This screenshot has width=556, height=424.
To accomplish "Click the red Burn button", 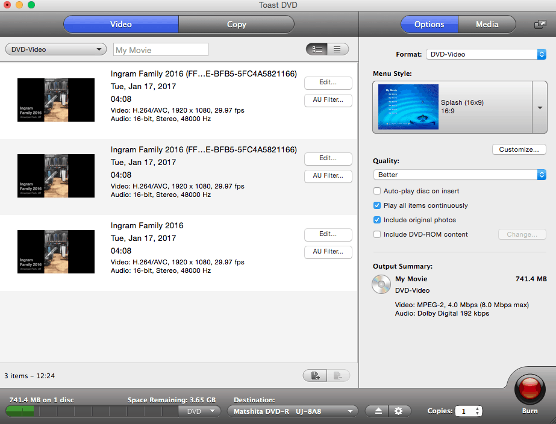I will pos(529,389).
